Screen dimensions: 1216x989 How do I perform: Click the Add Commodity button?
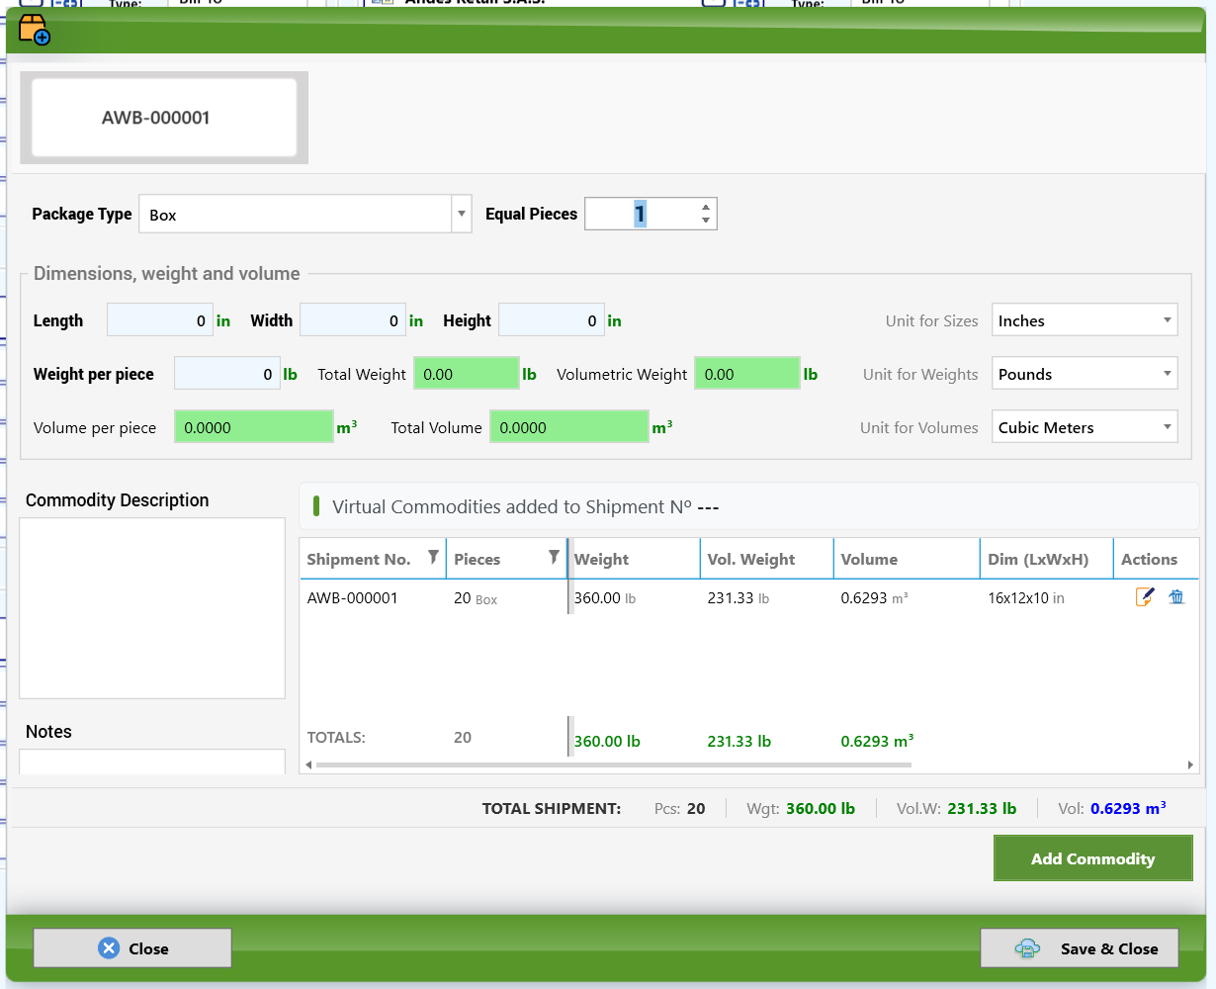tap(1092, 858)
